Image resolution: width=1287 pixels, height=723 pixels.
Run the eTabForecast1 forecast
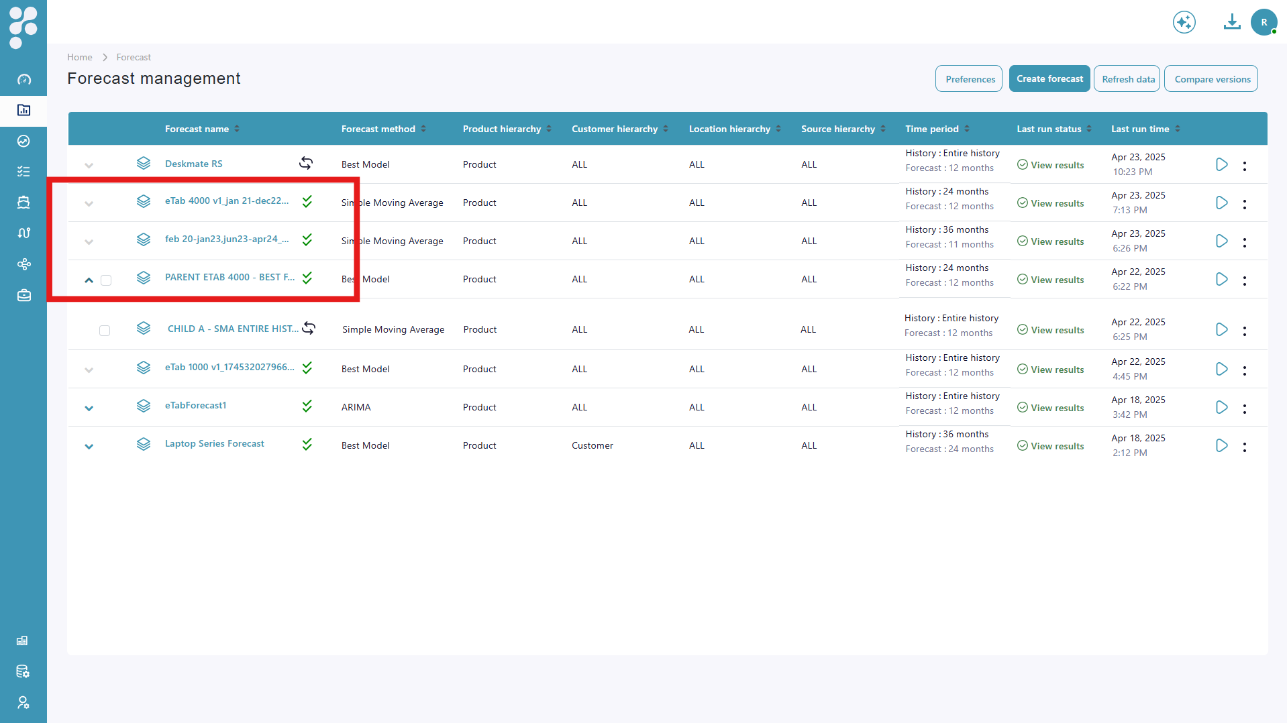[x=1221, y=407]
